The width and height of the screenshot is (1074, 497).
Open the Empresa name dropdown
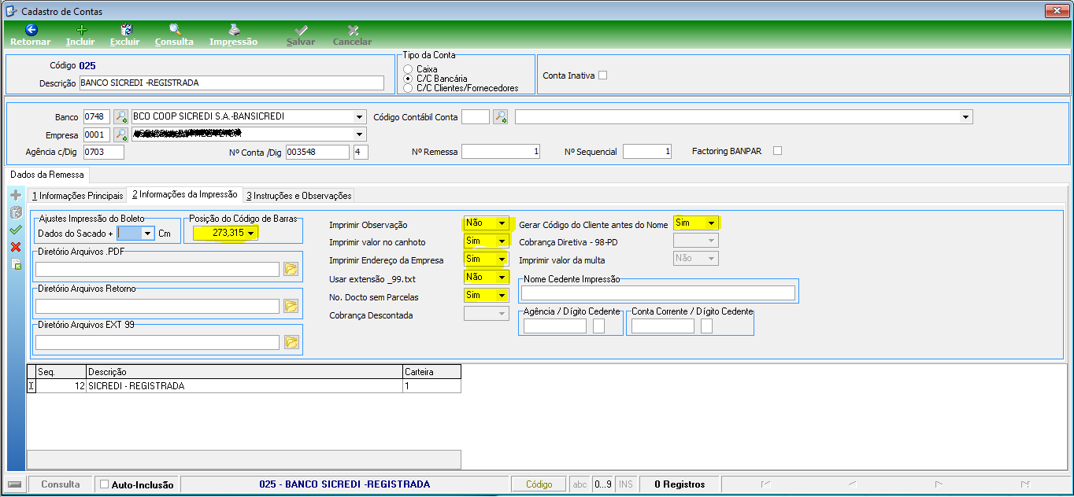(360, 134)
